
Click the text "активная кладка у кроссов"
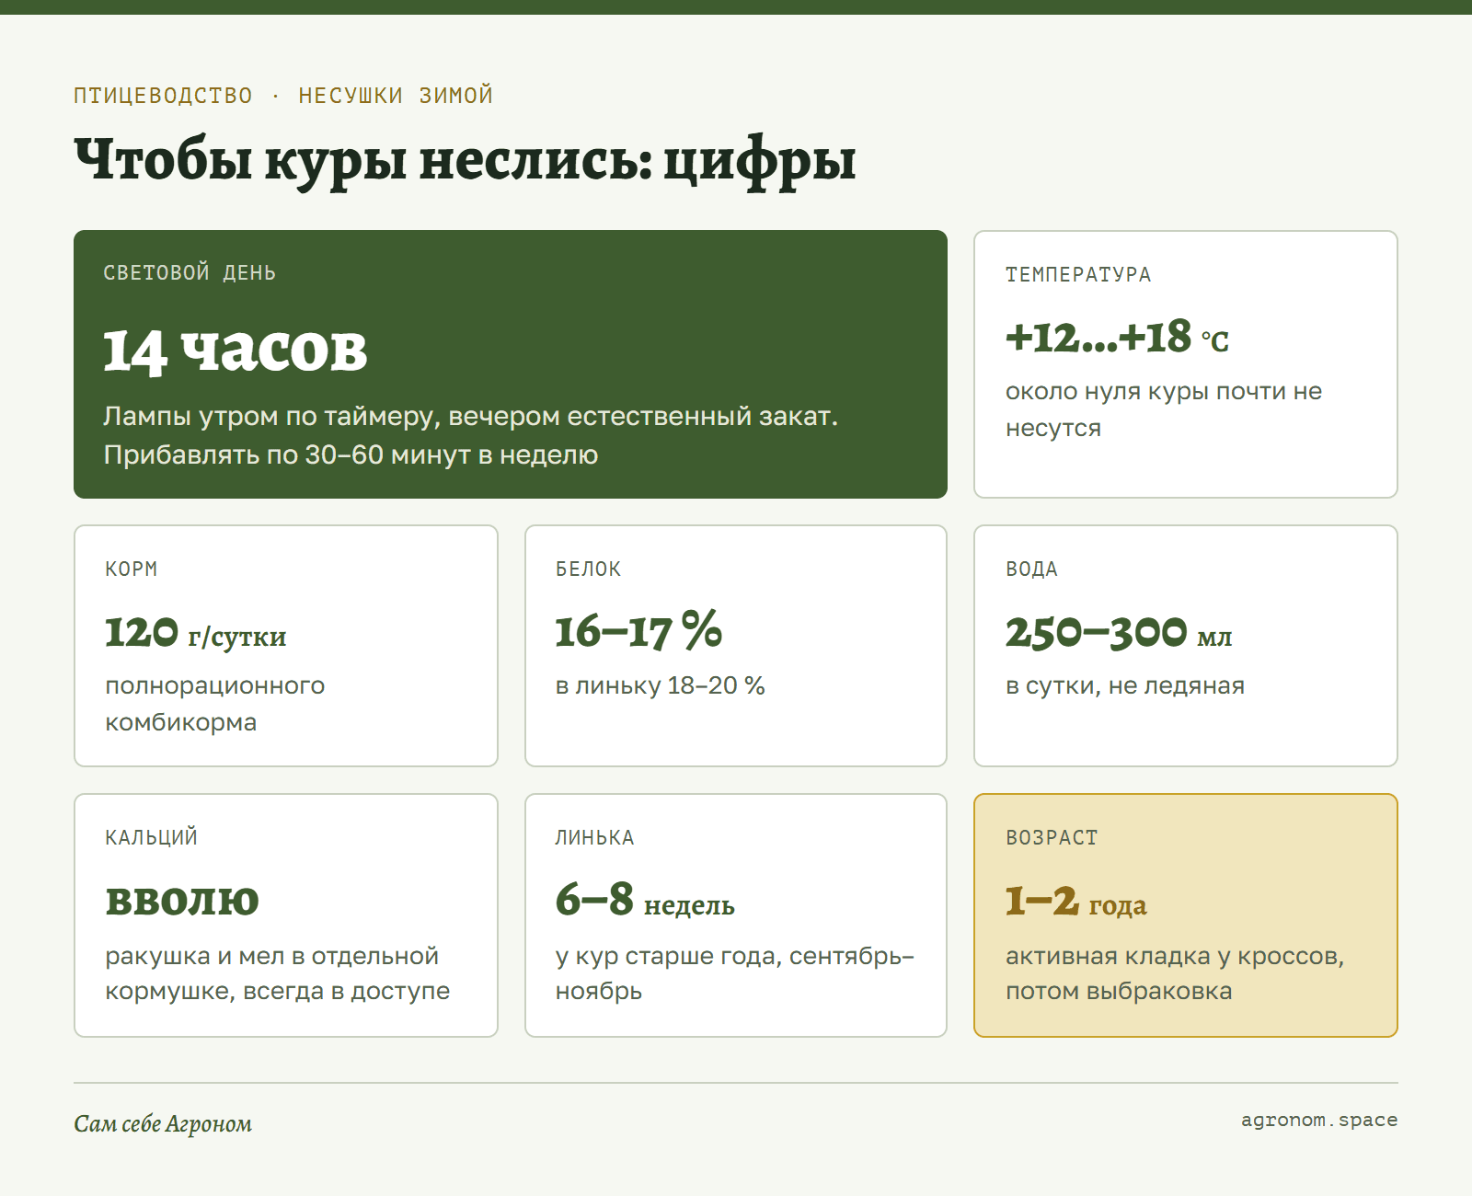tap(1172, 957)
